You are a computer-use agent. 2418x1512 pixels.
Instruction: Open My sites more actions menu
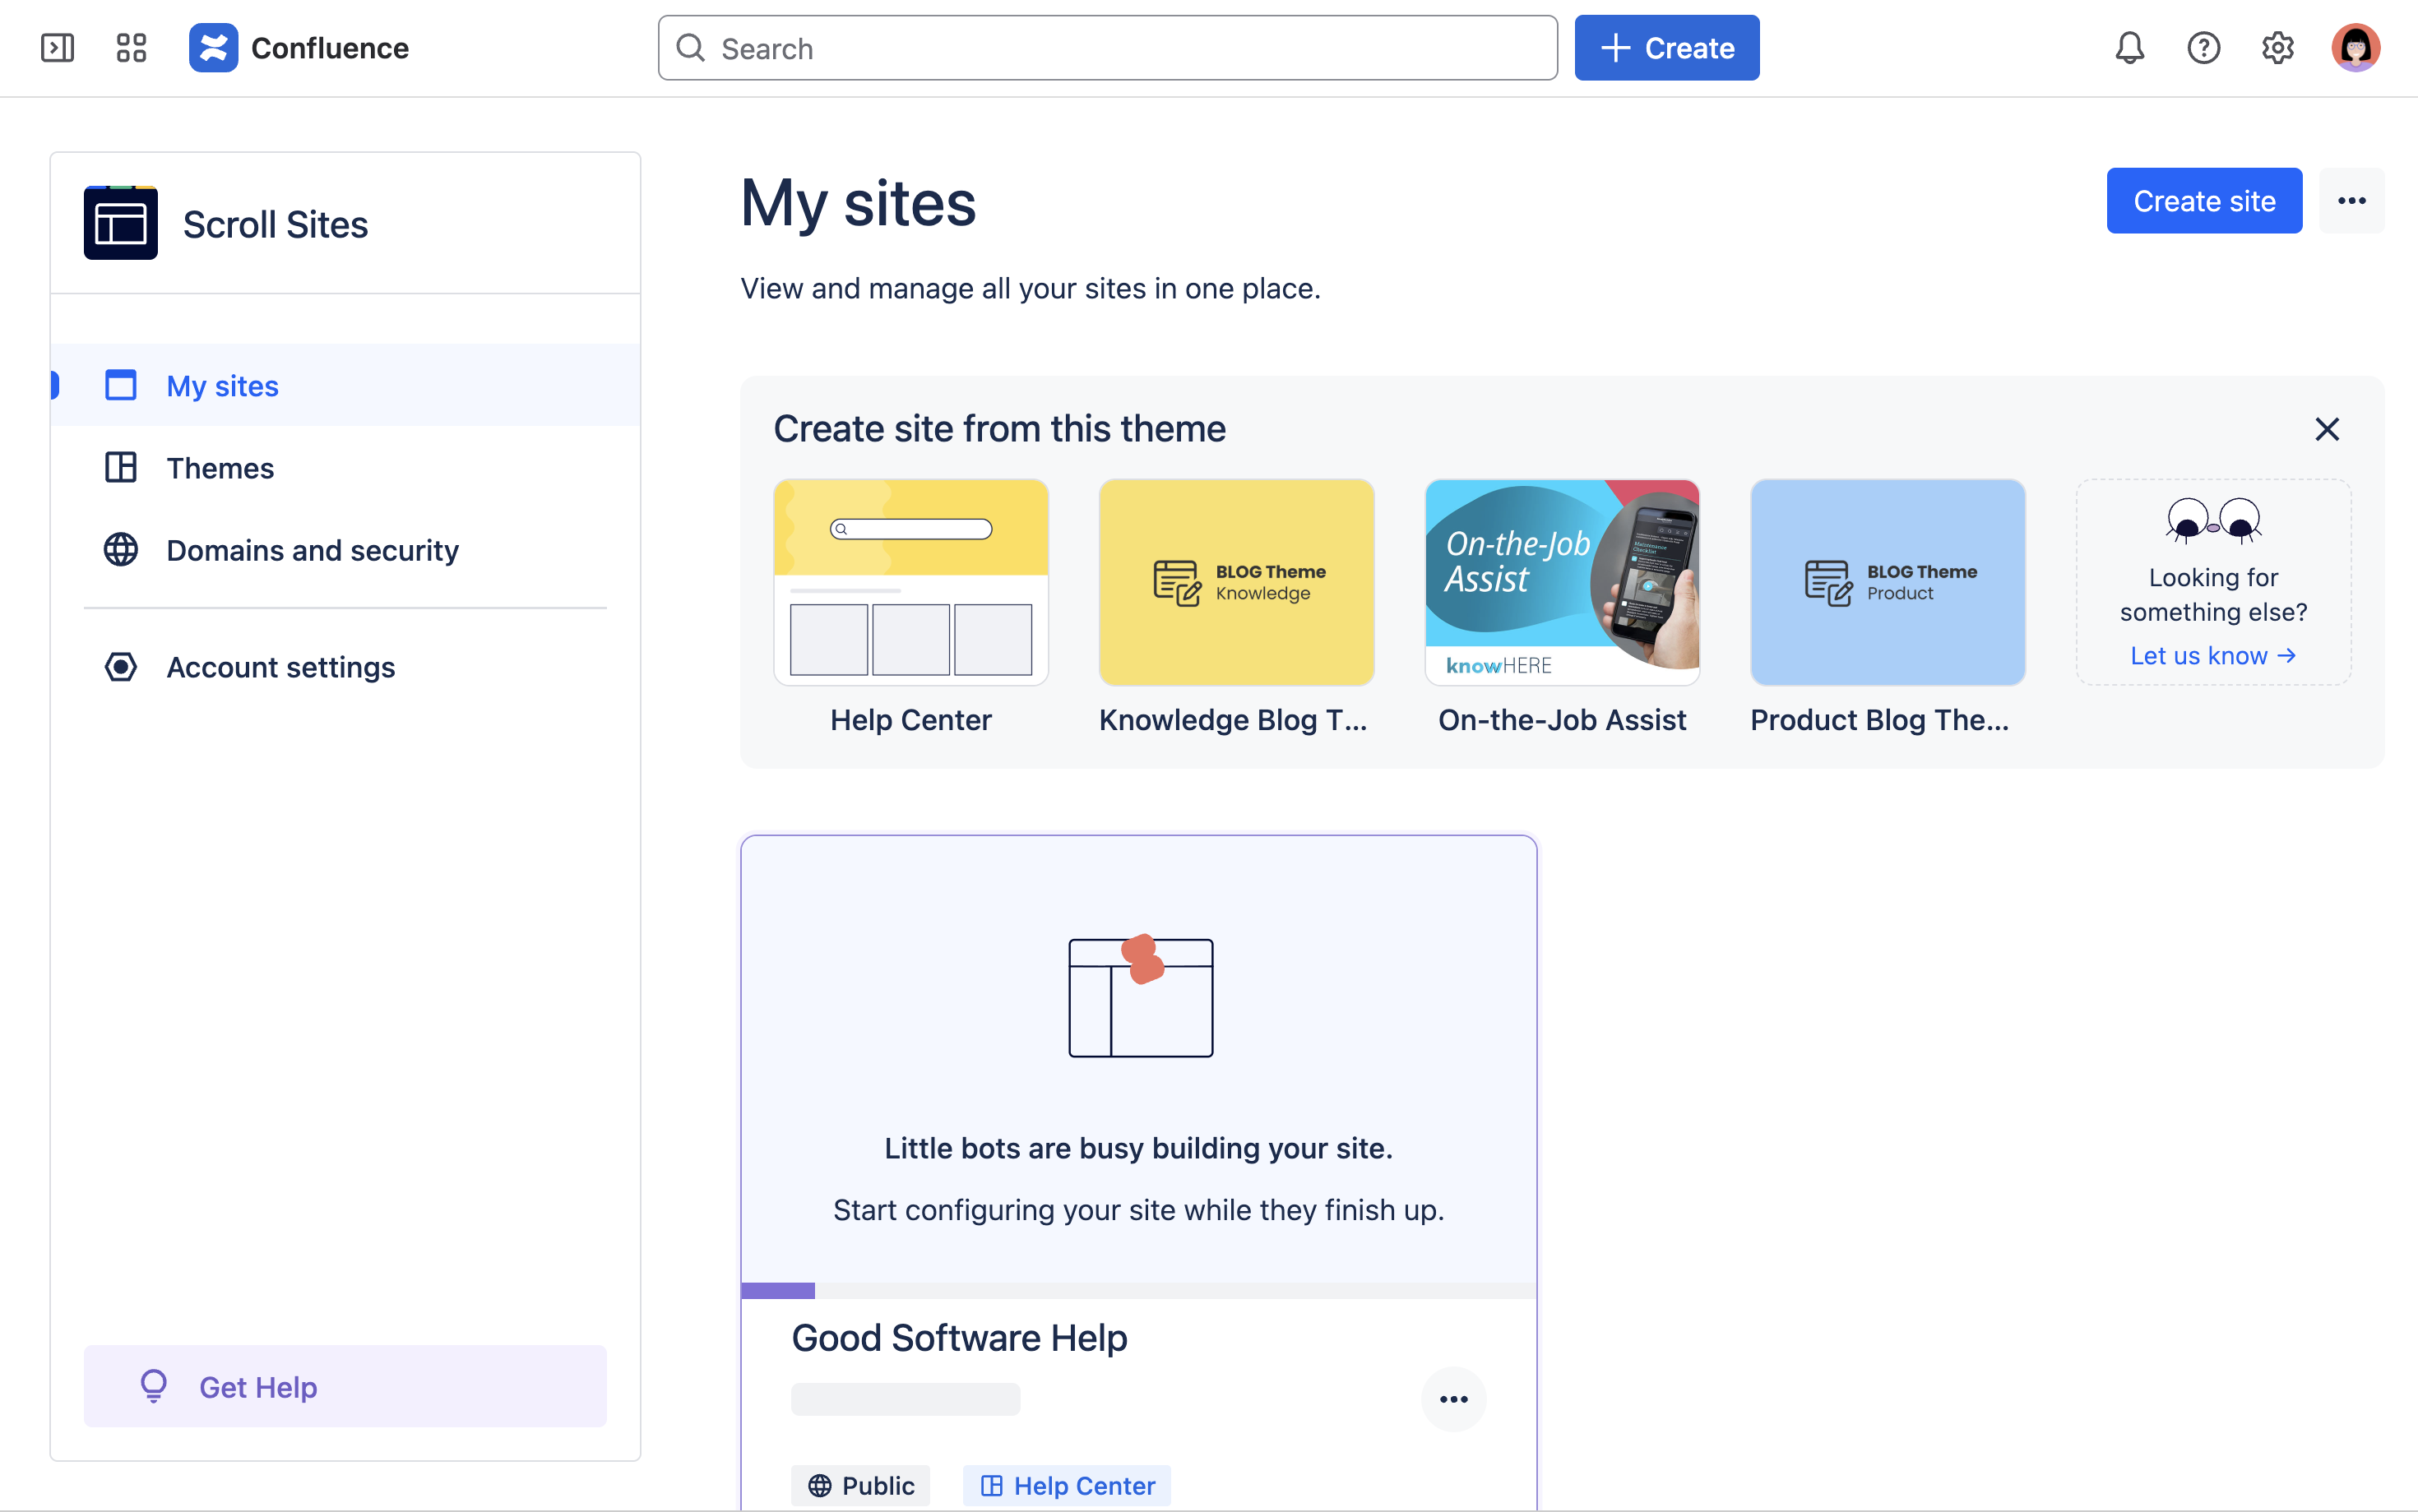(x=2351, y=201)
